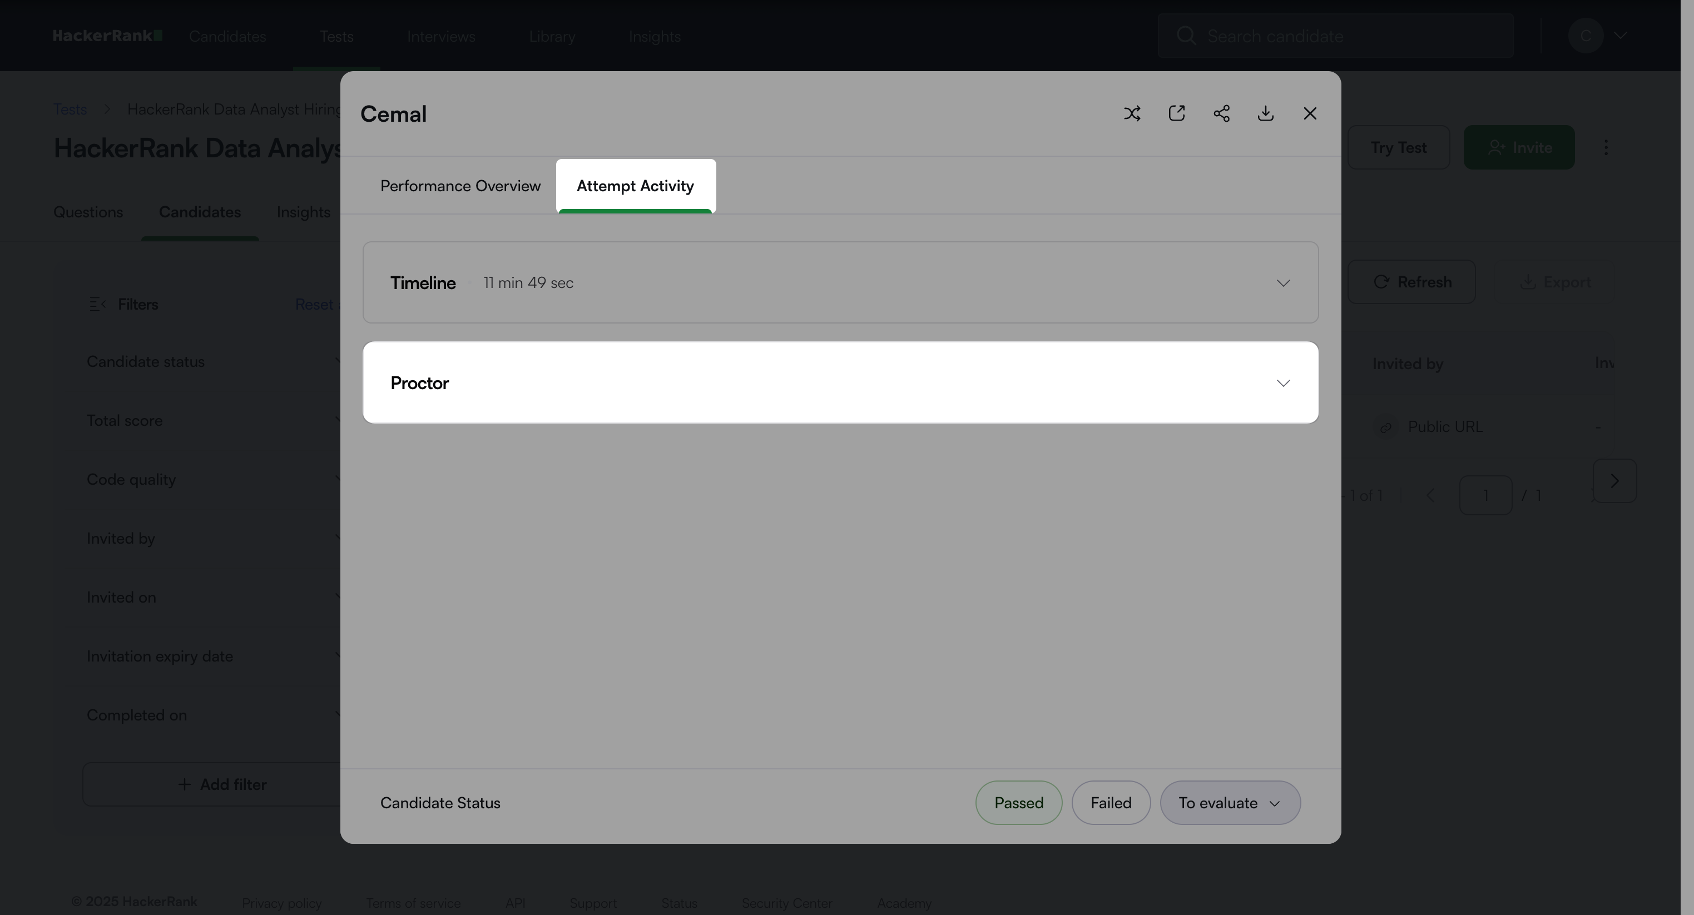
Task: Expand the Timeline section chevron
Action: [1283, 282]
